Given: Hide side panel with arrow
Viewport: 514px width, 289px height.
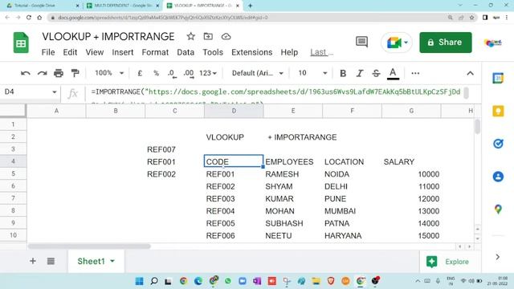Looking at the screenshot, I should pos(498,257).
